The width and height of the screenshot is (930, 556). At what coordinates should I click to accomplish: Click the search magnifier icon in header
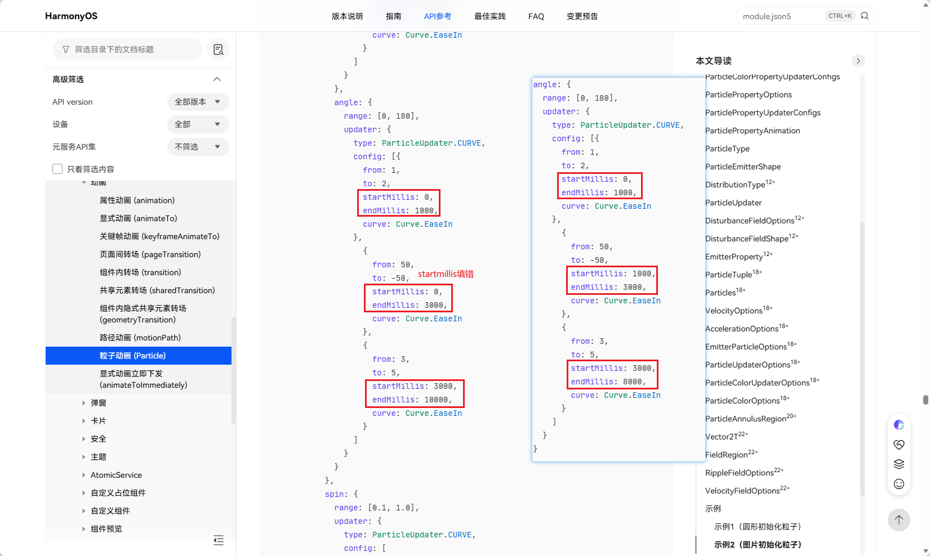click(865, 16)
